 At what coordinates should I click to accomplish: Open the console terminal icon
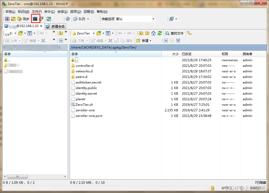coord(35,19)
